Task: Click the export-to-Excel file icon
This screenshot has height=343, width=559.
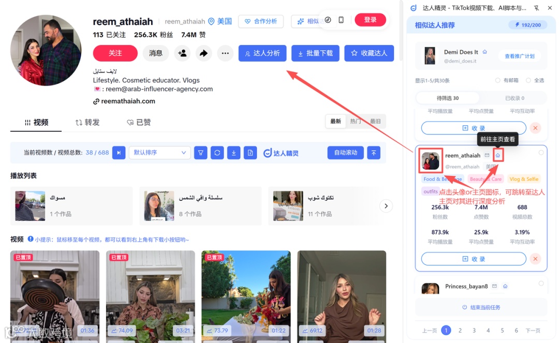Action: coord(251,153)
